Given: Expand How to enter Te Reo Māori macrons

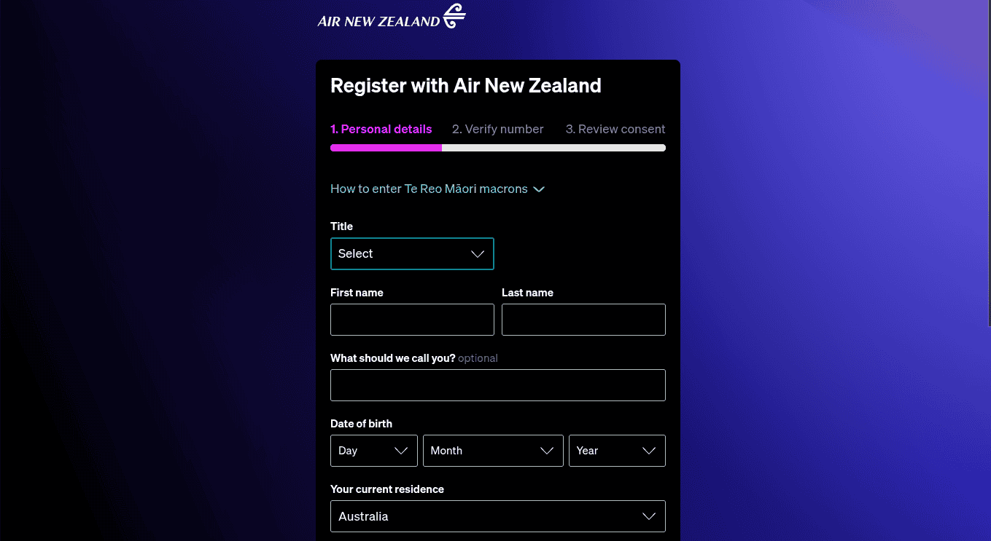Looking at the screenshot, I should tap(429, 189).
